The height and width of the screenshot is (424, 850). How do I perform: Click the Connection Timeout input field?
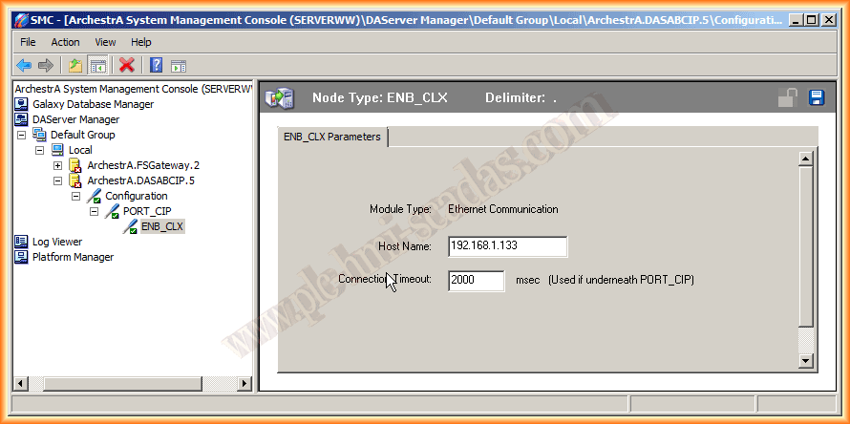476,281
